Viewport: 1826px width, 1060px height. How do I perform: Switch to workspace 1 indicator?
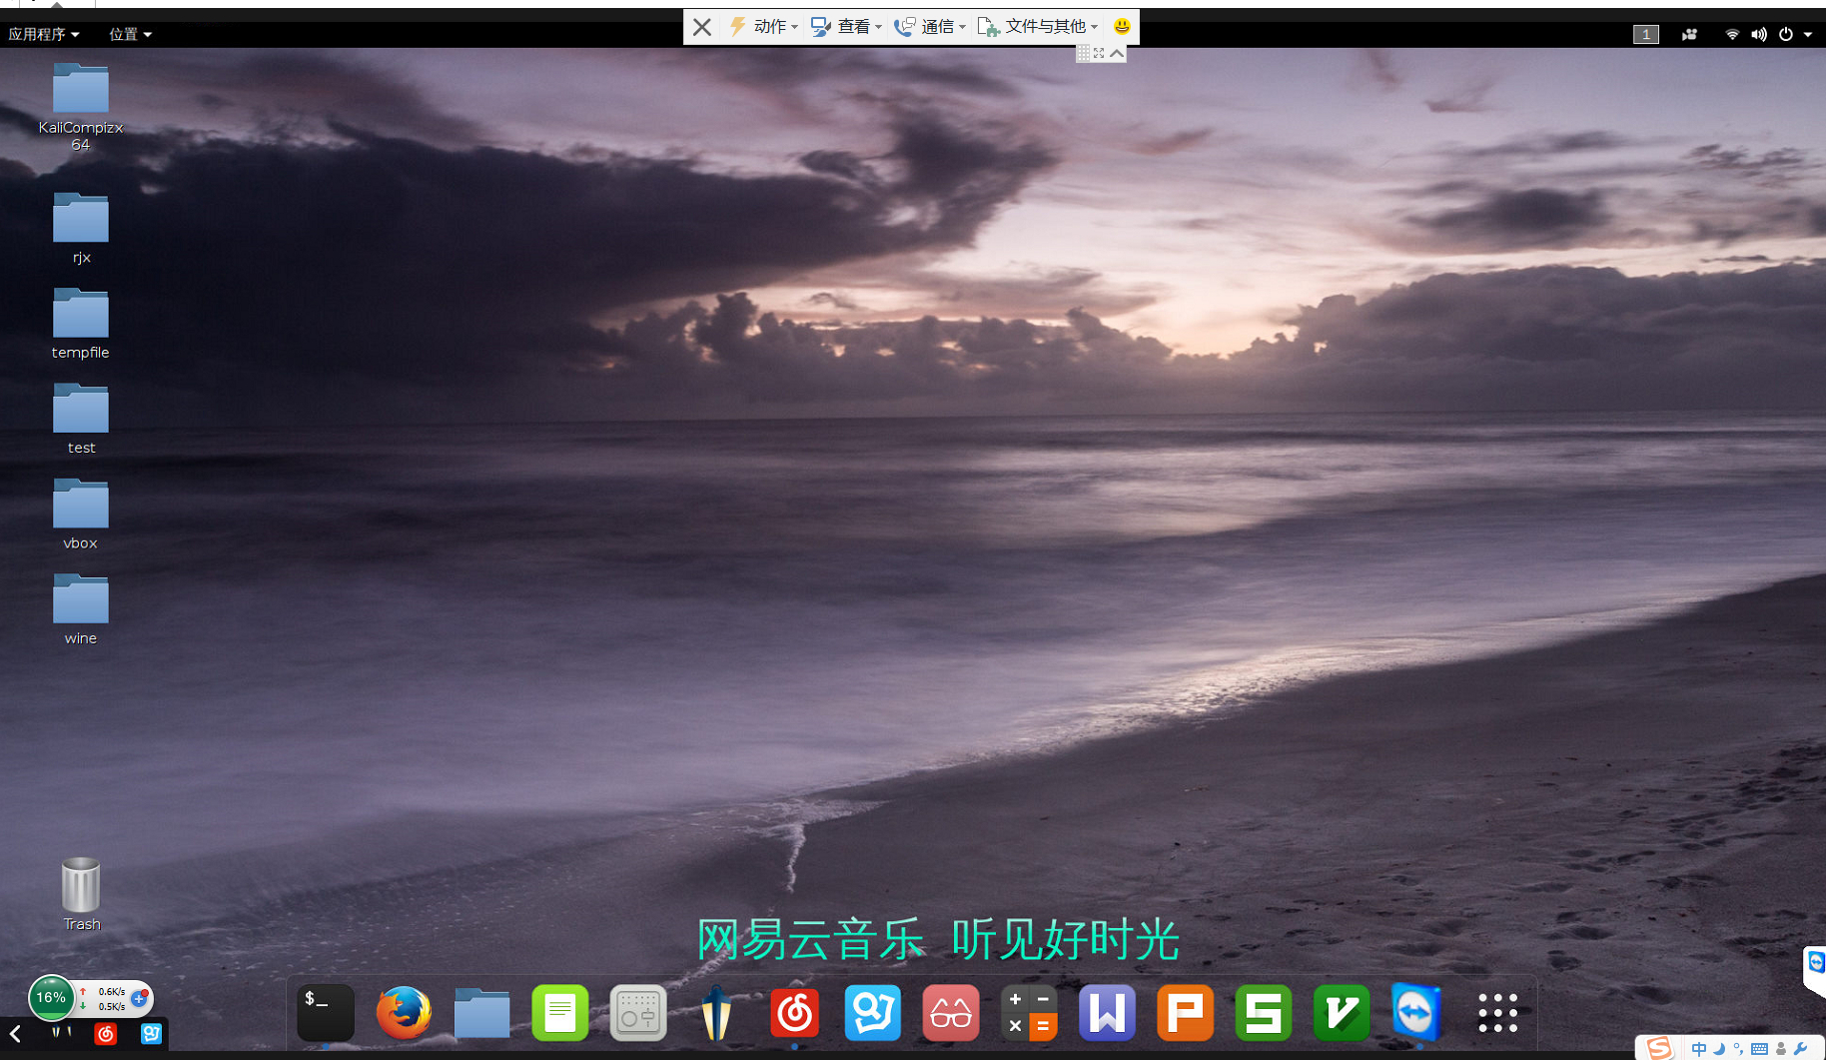pyautogui.click(x=1646, y=34)
